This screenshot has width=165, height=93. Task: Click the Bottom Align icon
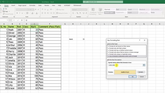click(x=48, y=10)
